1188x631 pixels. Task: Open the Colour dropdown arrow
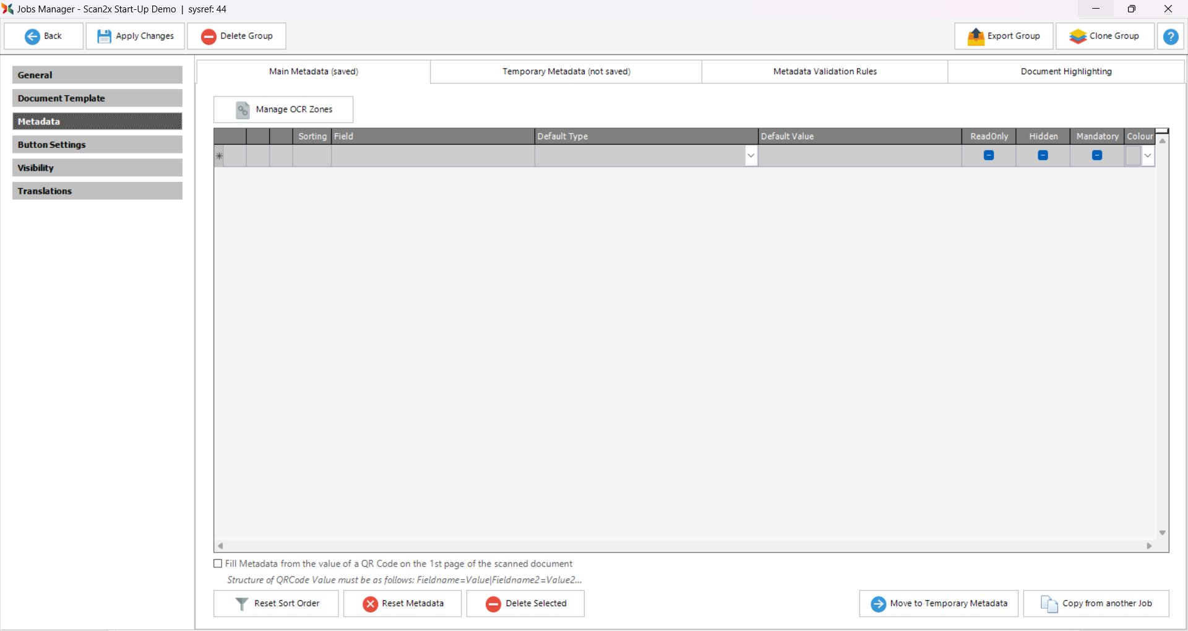1148,156
